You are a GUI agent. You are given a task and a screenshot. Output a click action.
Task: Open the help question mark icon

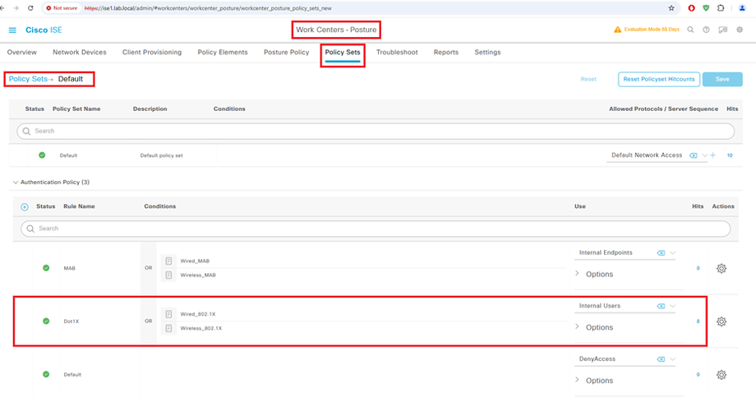coord(706,30)
